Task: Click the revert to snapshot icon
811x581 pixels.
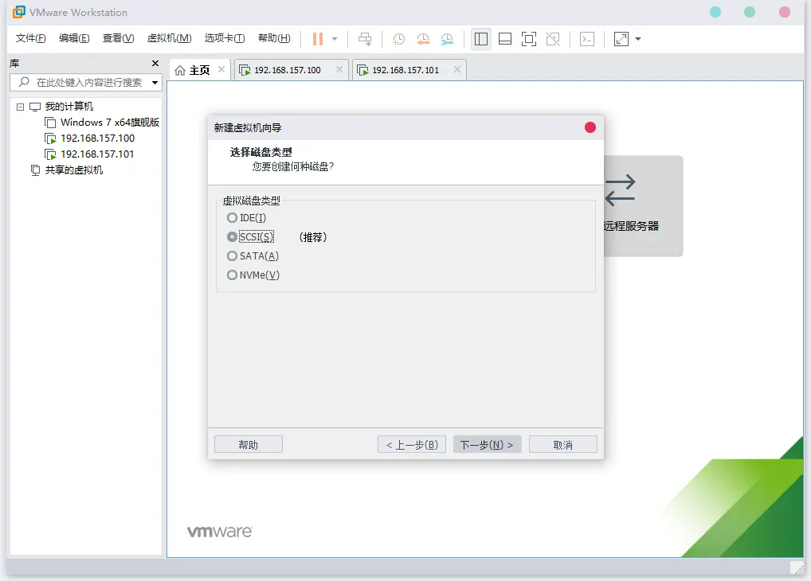Action: pyautogui.click(x=423, y=39)
